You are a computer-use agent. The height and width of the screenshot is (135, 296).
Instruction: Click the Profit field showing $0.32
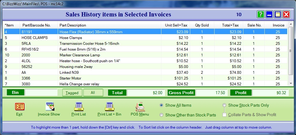270,93
